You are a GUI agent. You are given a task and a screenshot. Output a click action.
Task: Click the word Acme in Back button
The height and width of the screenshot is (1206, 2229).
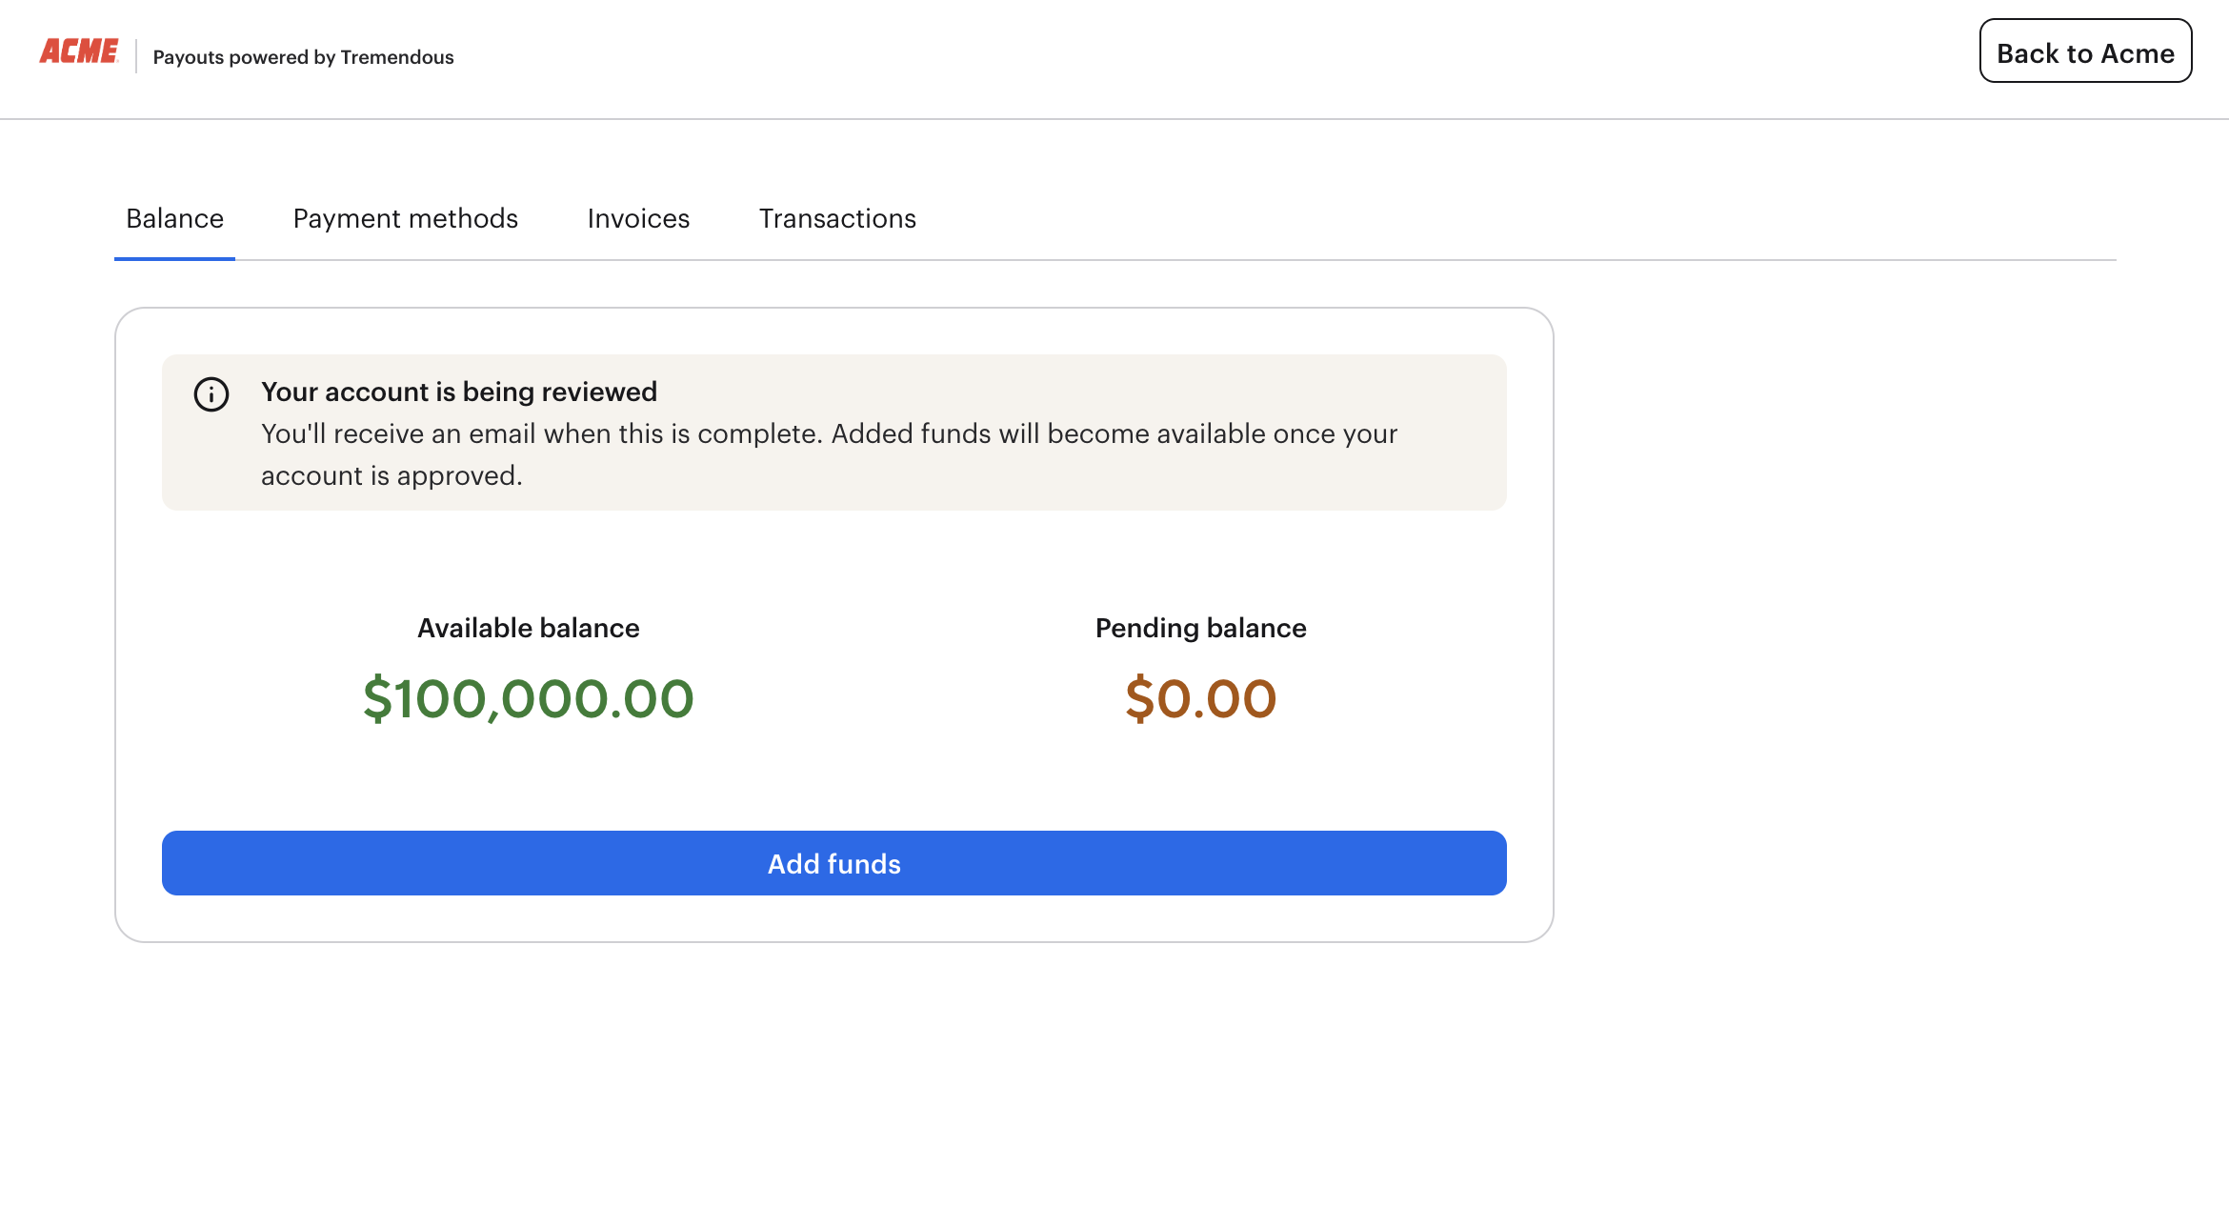[2138, 53]
